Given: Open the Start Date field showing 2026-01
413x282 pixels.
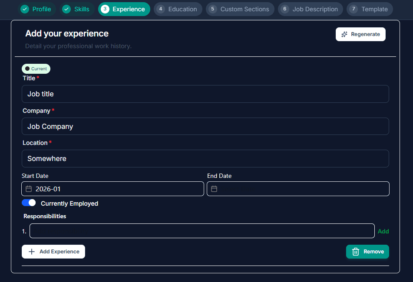Looking at the screenshot, I should click(x=113, y=189).
